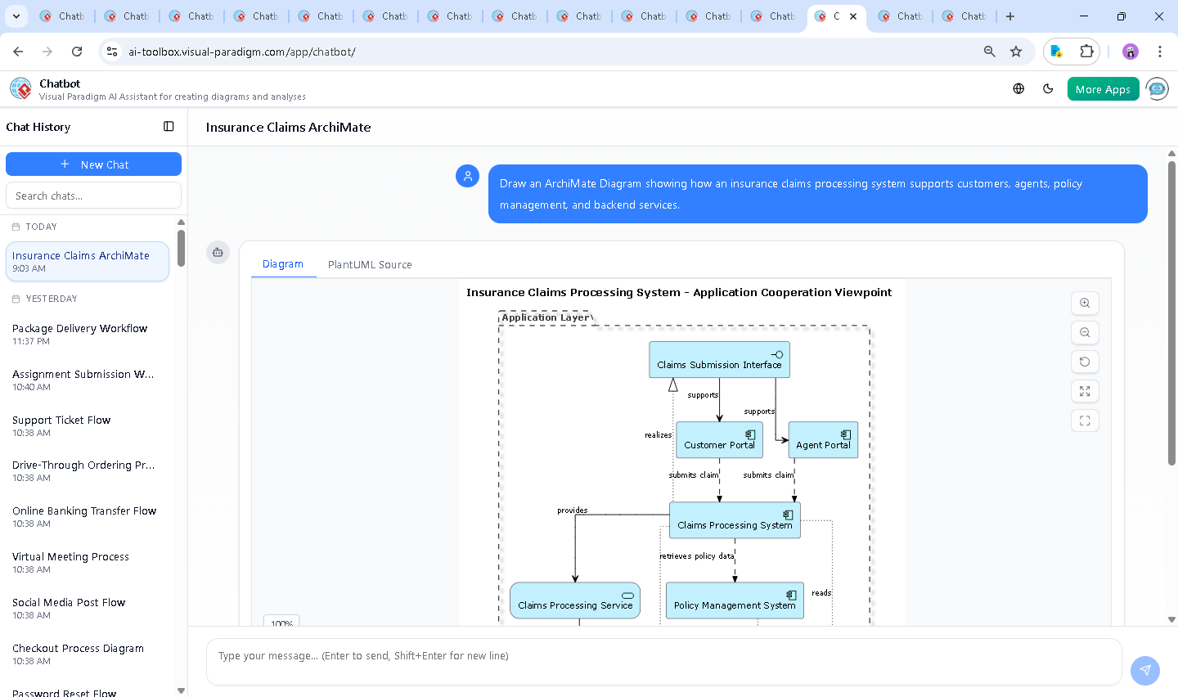The height and width of the screenshot is (697, 1178).
Task: Send message using the paper plane icon
Action: (x=1144, y=670)
